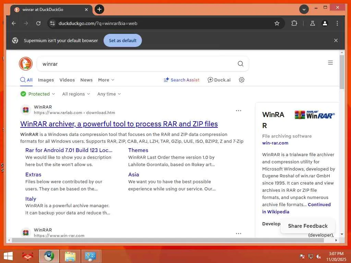Open the Control Panel taskbar icon
This screenshot has width=351, height=263.
click(90, 256)
